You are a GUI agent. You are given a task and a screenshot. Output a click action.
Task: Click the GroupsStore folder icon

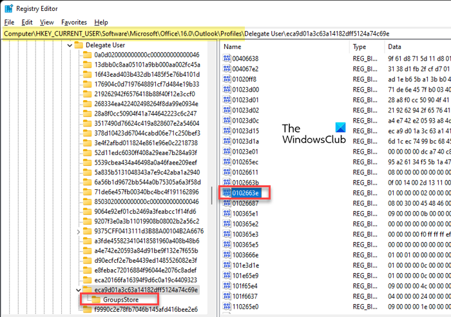pos(96,300)
